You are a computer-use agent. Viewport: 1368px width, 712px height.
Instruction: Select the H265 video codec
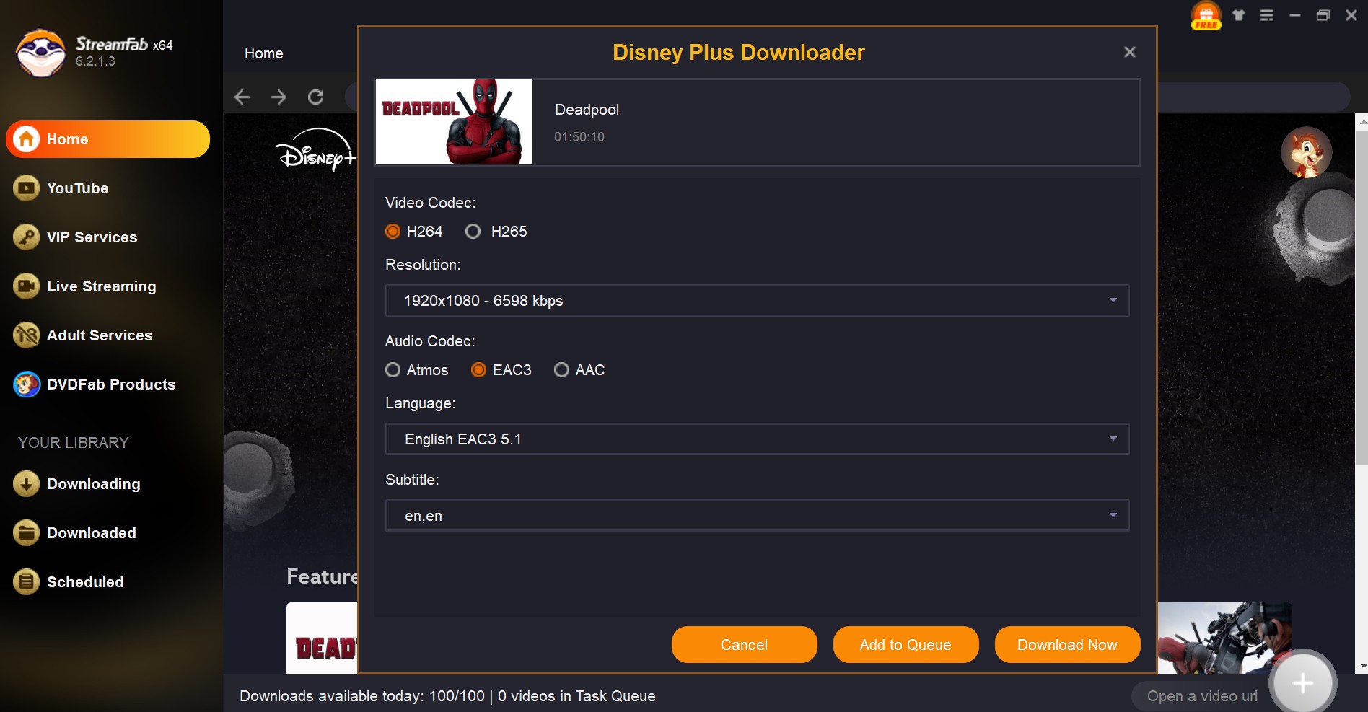[496, 232]
